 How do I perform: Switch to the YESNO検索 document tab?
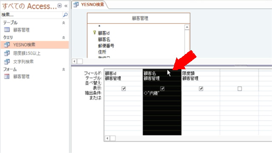click(89, 5)
